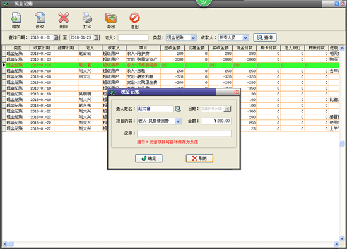Open the start date calendar picker
Screen dimensions: 347x249
coord(56,38)
